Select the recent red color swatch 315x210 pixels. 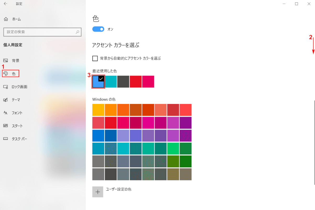click(136, 82)
